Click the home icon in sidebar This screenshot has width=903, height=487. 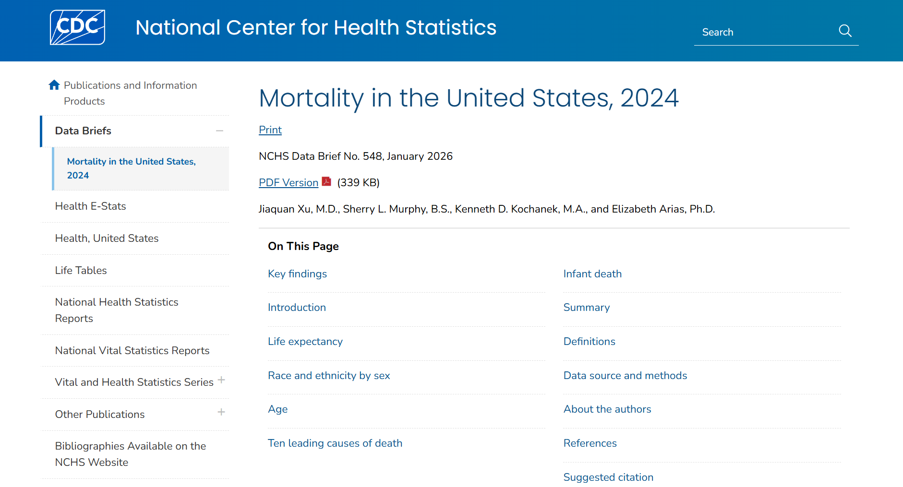tap(54, 85)
